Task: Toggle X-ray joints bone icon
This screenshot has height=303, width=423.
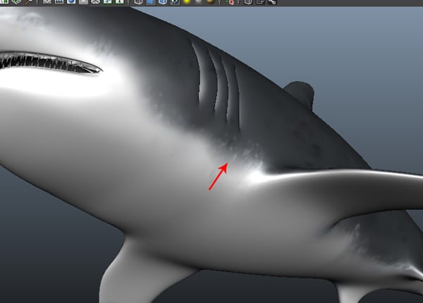Action: click(272, 2)
